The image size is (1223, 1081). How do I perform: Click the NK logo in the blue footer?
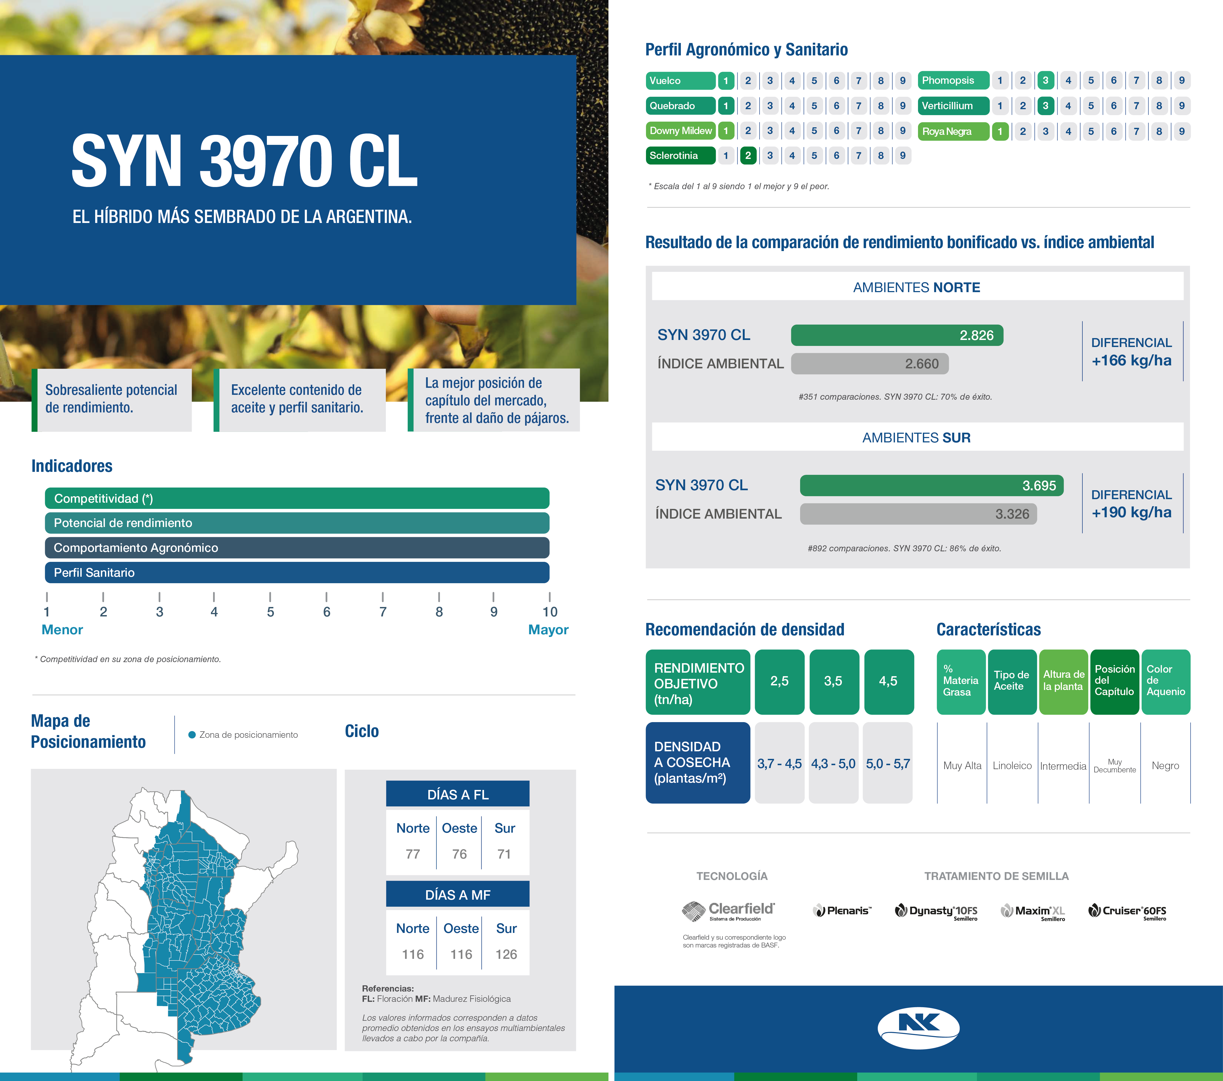click(919, 1028)
